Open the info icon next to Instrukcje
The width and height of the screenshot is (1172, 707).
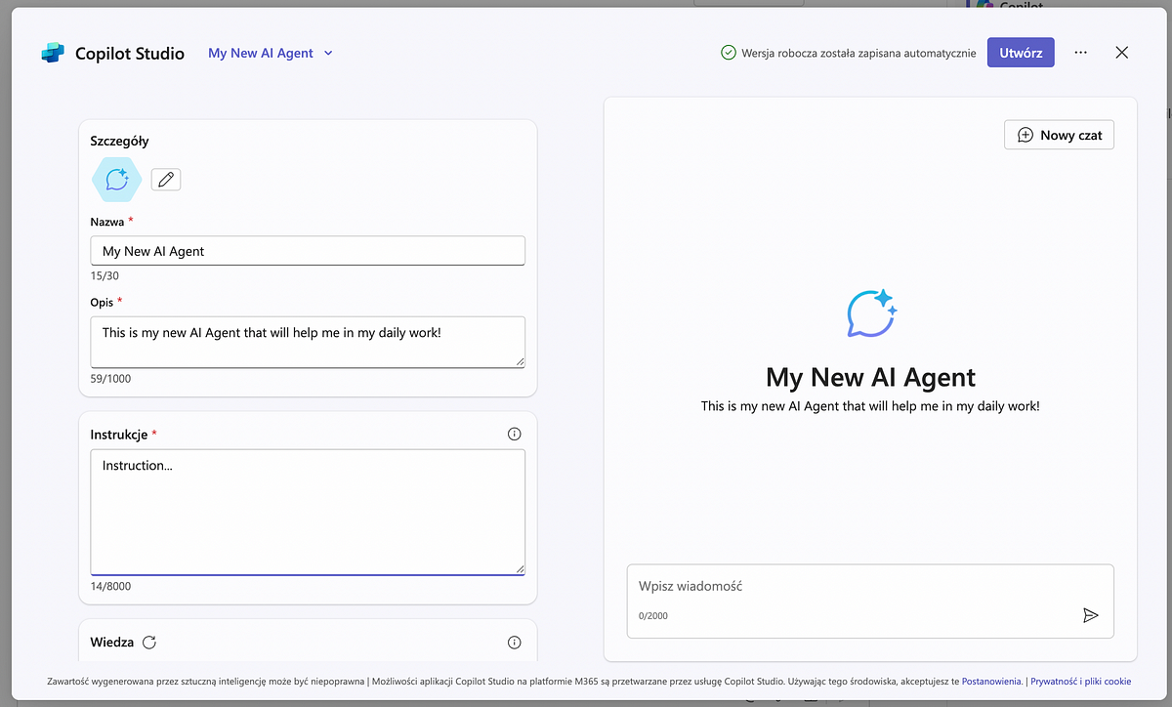(515, 434)
